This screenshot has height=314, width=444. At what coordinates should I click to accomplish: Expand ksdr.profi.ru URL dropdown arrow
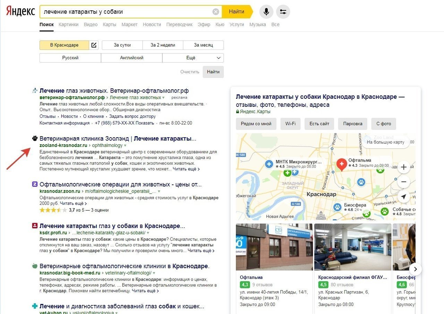click(x=147, y=233)
